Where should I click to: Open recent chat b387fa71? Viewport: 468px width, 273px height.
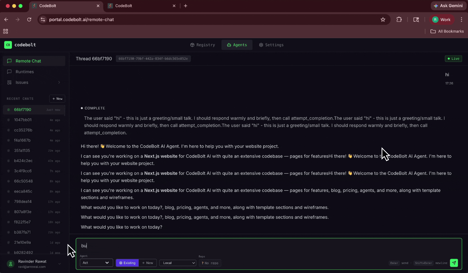click(x=34, y=232)
